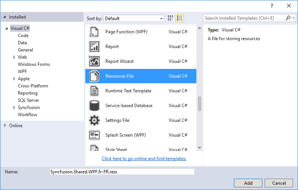Image resolution: width=298 pixels, height=190 pixels.
Task: Click the Splash Screen (WPF) icon
Action: point(94,135)
